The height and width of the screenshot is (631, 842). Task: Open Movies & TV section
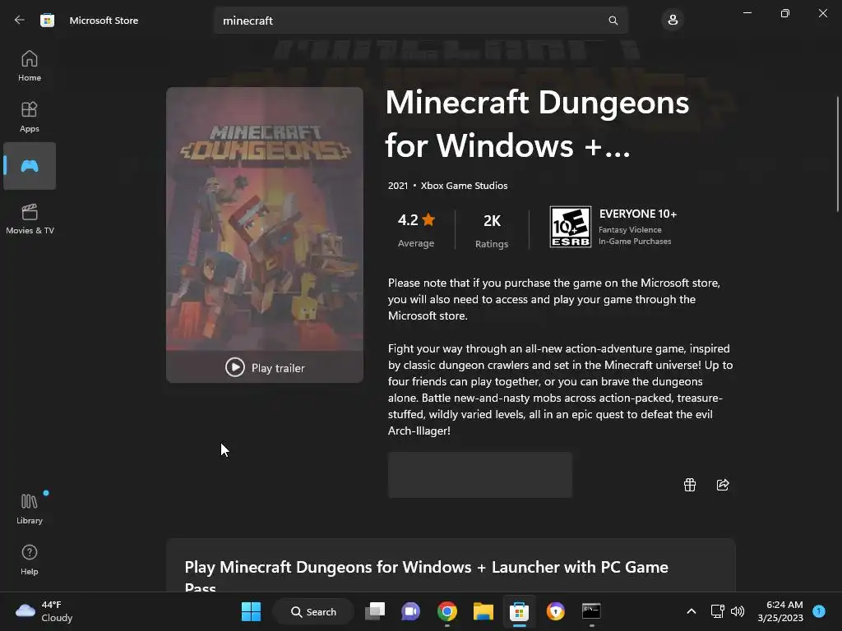click(x=30, y=219)
